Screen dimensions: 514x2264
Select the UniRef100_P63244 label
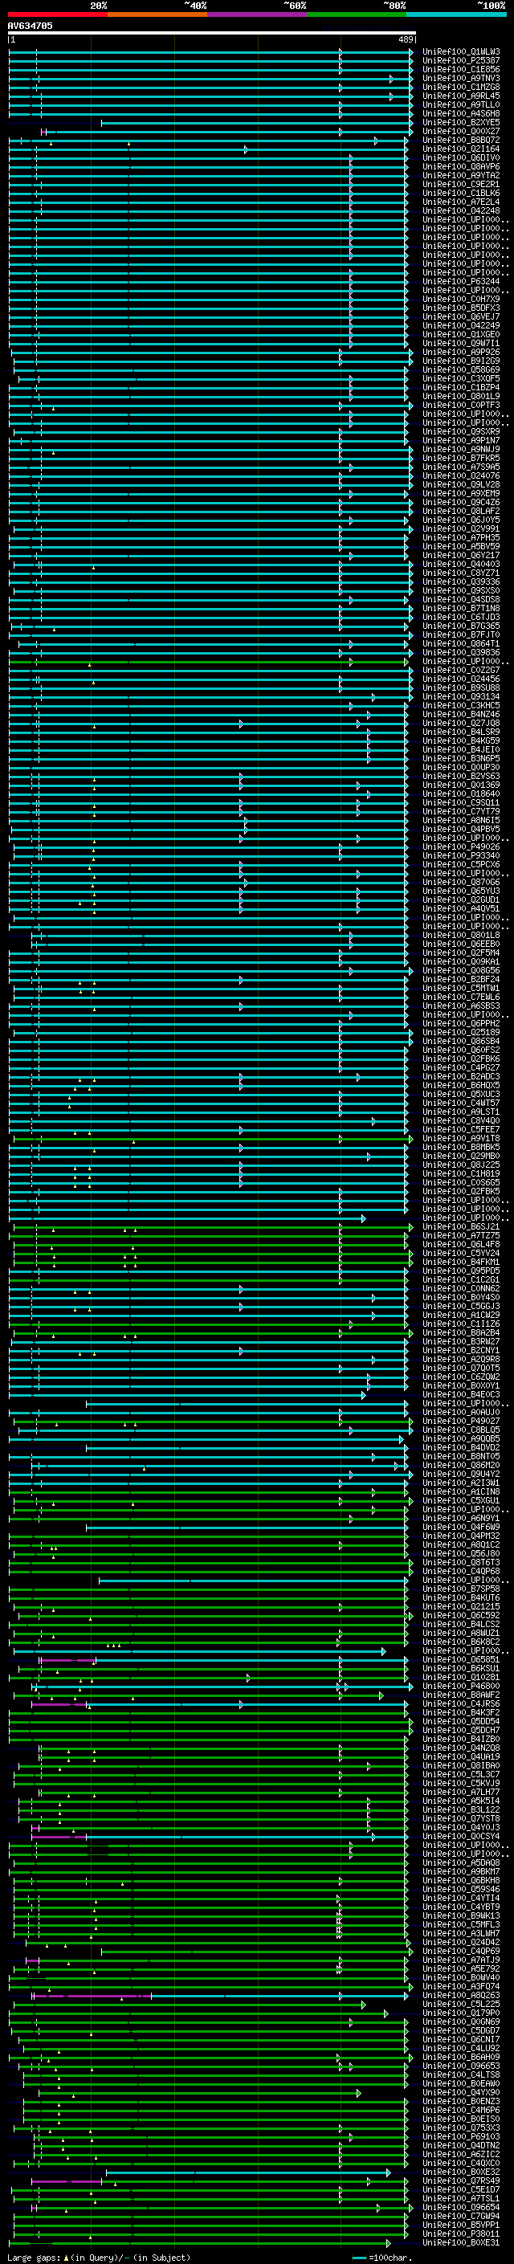[461, 281]
